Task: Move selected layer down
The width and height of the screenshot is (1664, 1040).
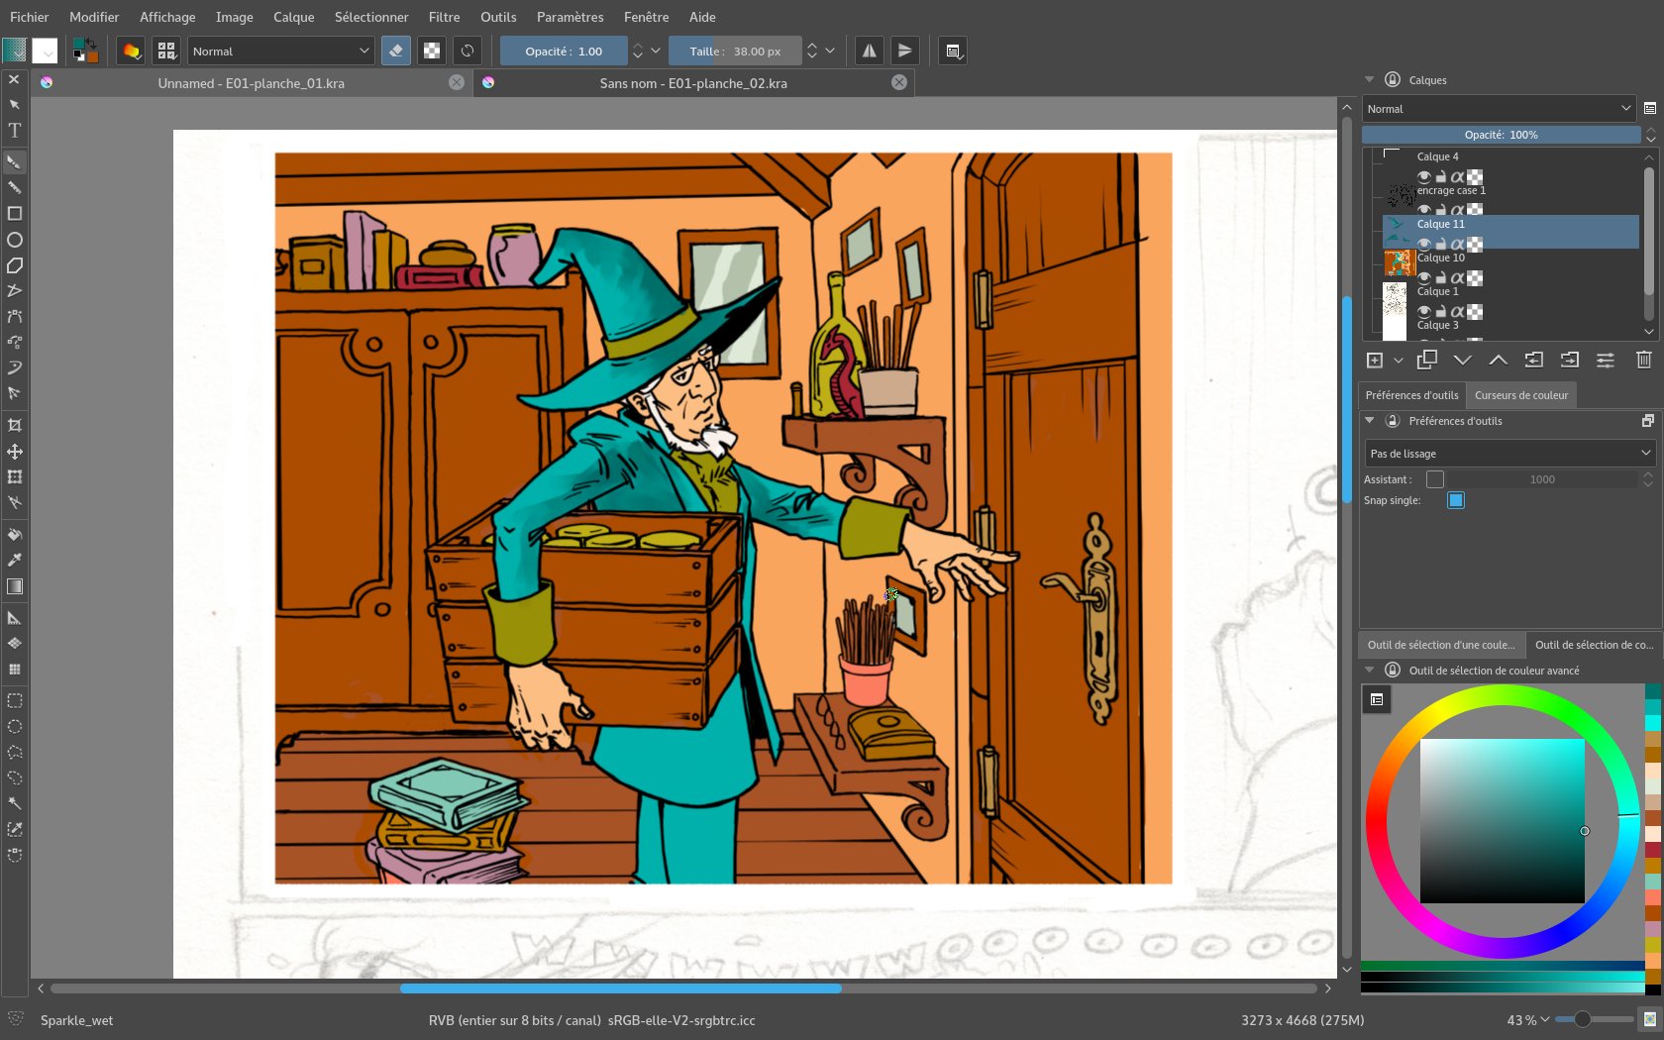Action: coord(1462,360)
